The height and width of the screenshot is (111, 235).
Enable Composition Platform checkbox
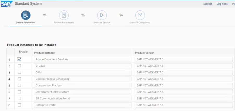19,85
